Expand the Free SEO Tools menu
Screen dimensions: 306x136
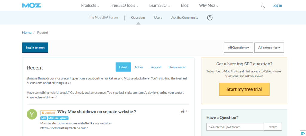pos(124,5)
